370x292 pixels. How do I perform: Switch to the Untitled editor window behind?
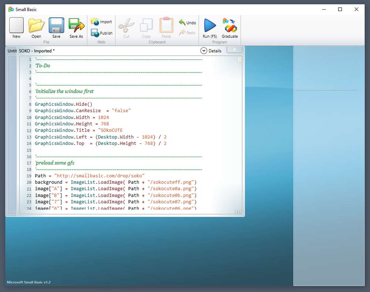click(x=12, y=51)
